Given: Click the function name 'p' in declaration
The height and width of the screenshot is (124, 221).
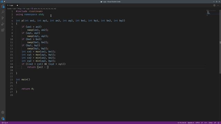Looking at the screenshot, I should tap(22, 21).
